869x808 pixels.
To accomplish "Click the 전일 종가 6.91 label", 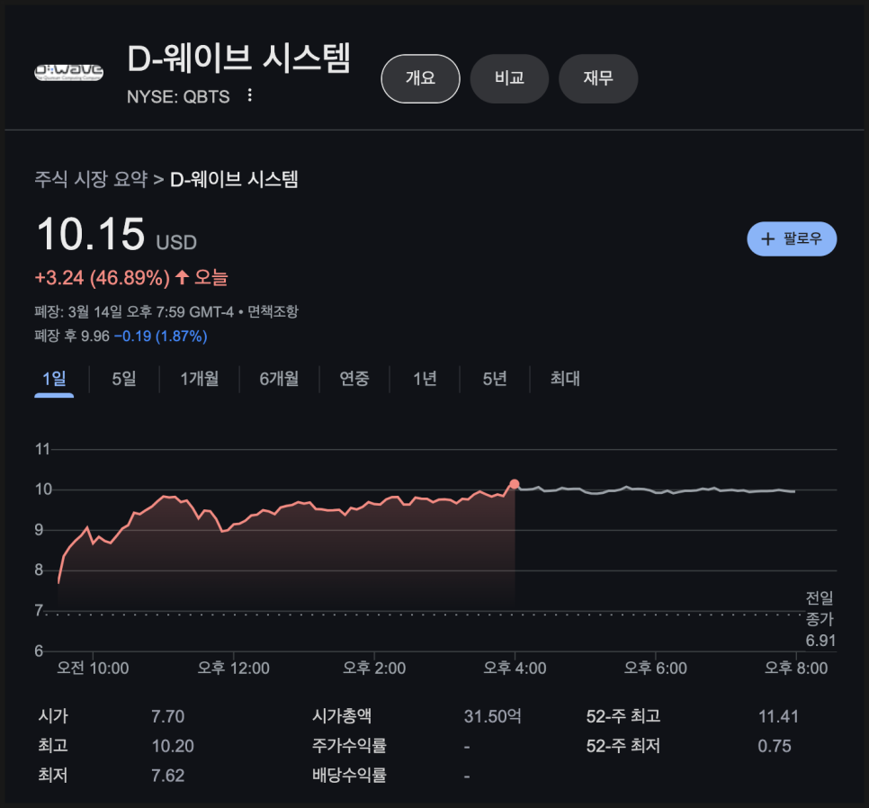I will pyautogui.click(x=820, y=619).
